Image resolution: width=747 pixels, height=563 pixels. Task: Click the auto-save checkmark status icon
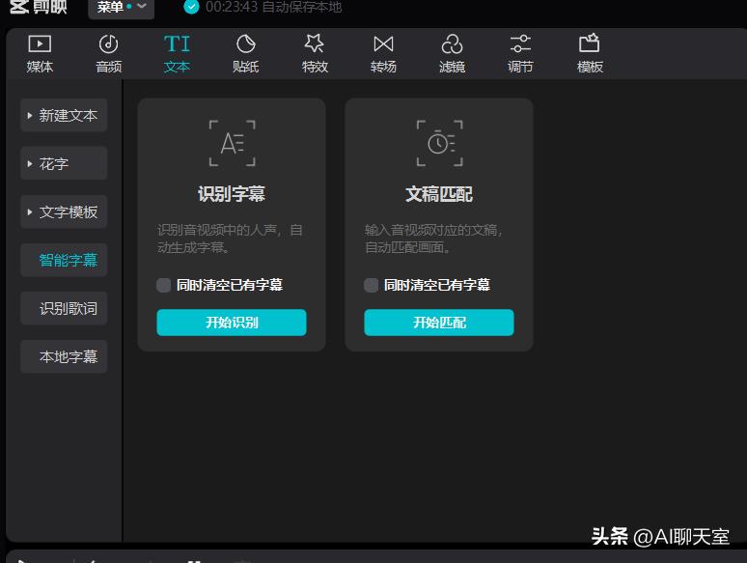[191, 7]
